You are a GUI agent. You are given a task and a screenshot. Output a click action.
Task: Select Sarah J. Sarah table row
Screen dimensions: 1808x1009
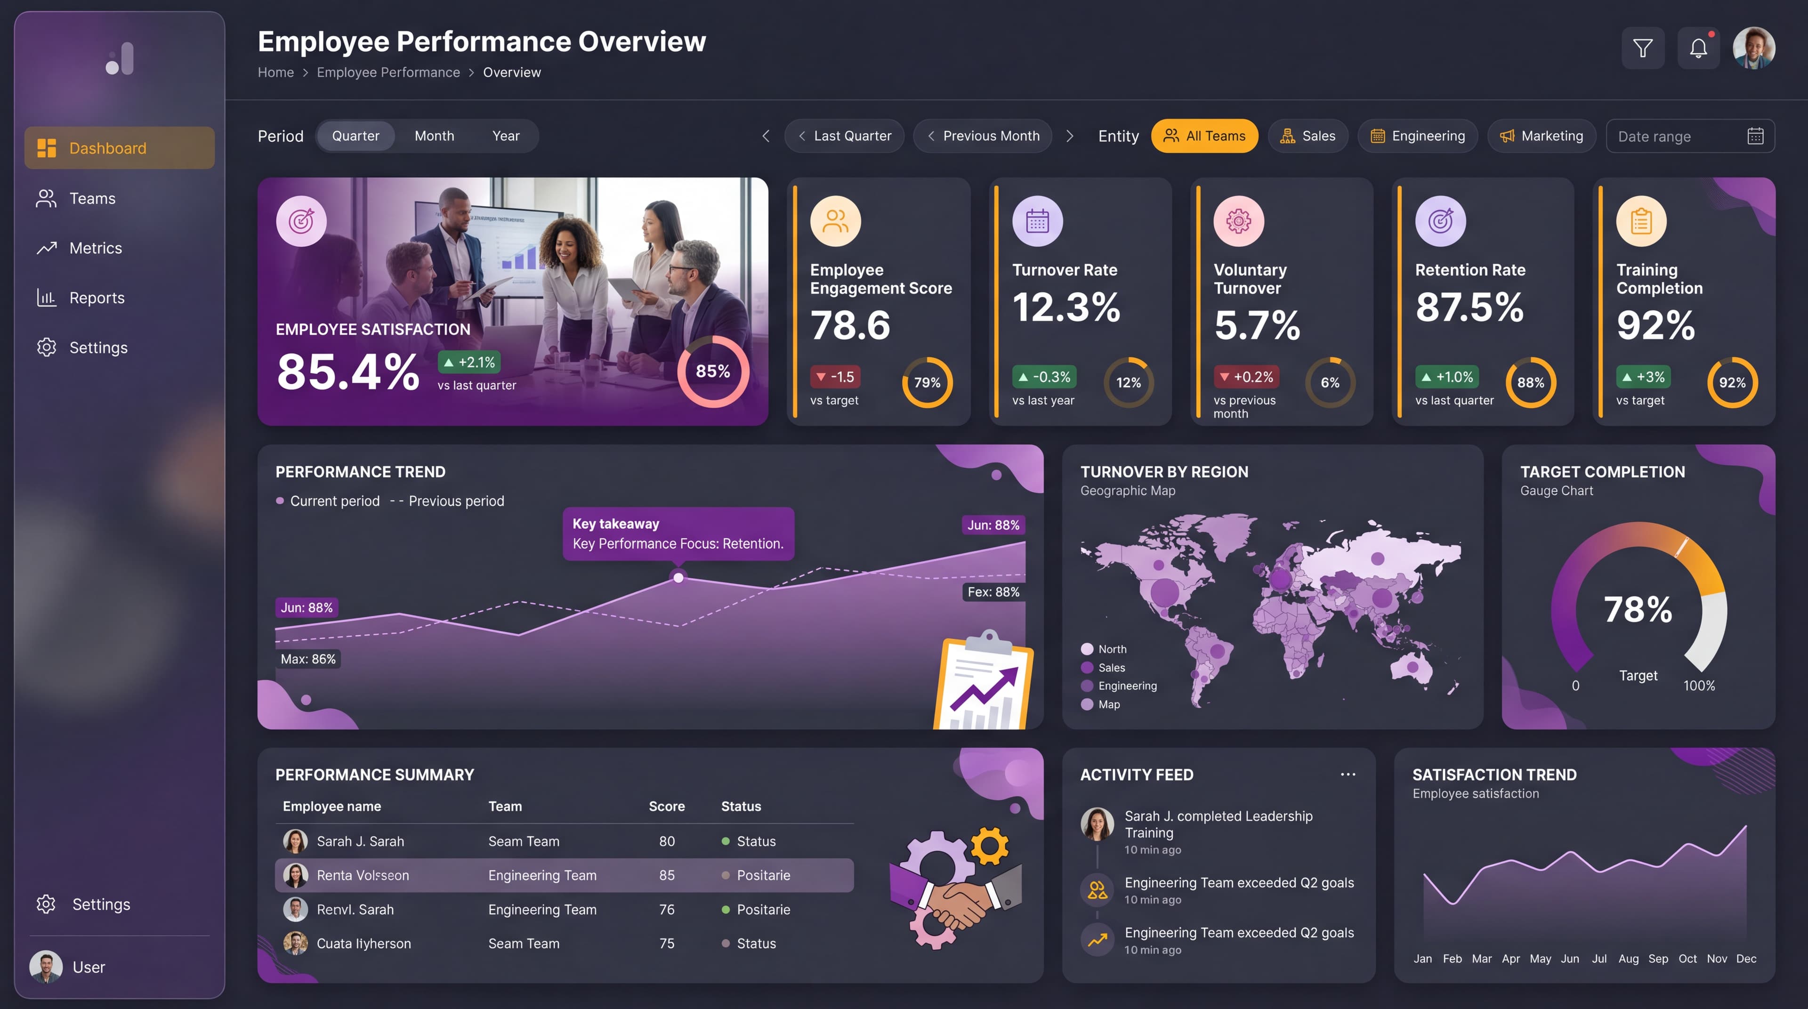click(565, 841)
